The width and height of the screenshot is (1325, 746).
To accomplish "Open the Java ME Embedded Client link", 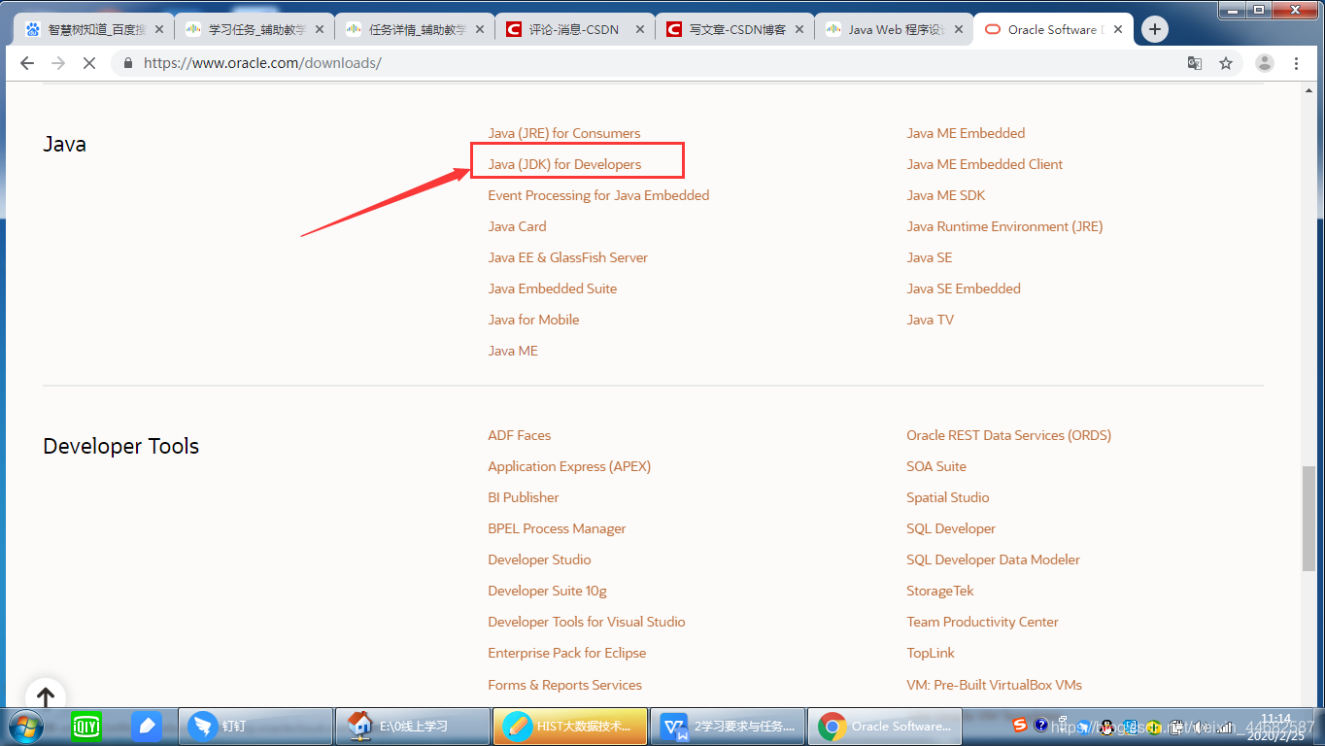I will click(x=984, y=164).
